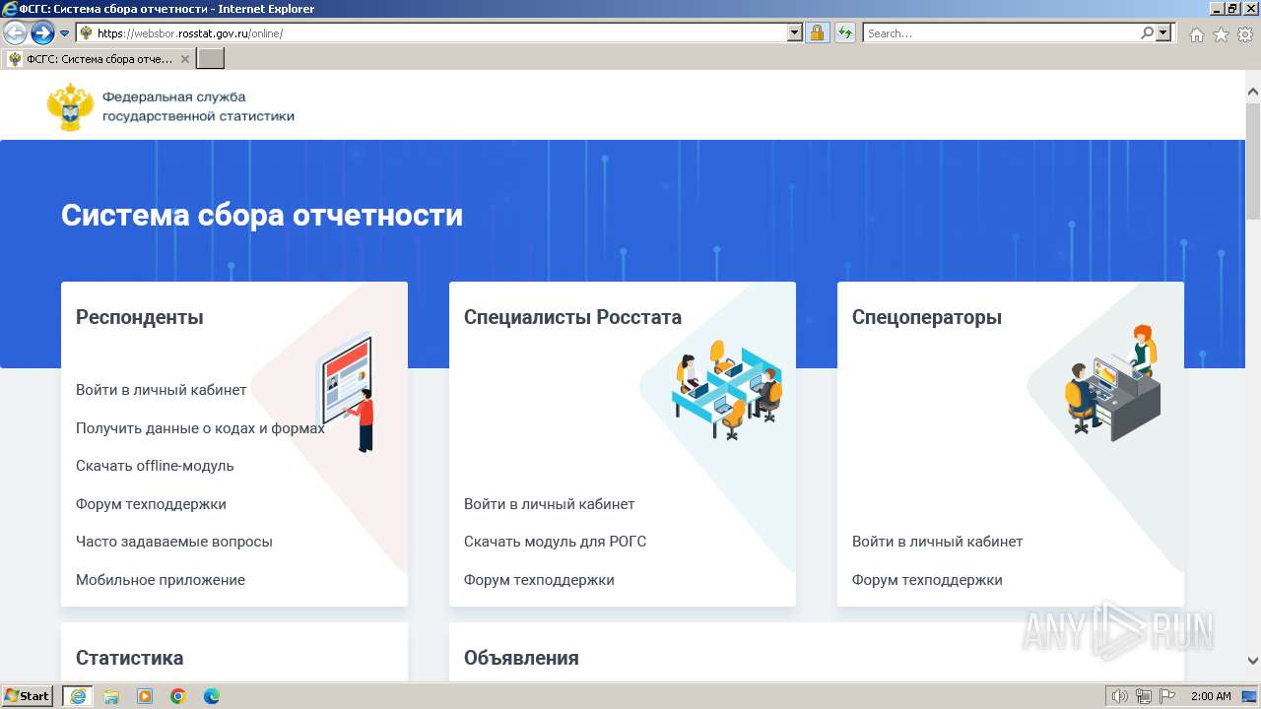
Task: Click the magnifier search icon
Action: (1147, 33)
